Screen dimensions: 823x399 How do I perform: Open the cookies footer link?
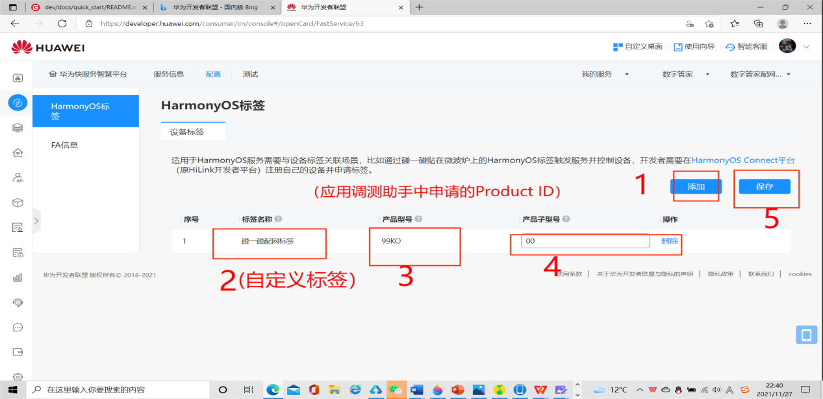point(800,274)
